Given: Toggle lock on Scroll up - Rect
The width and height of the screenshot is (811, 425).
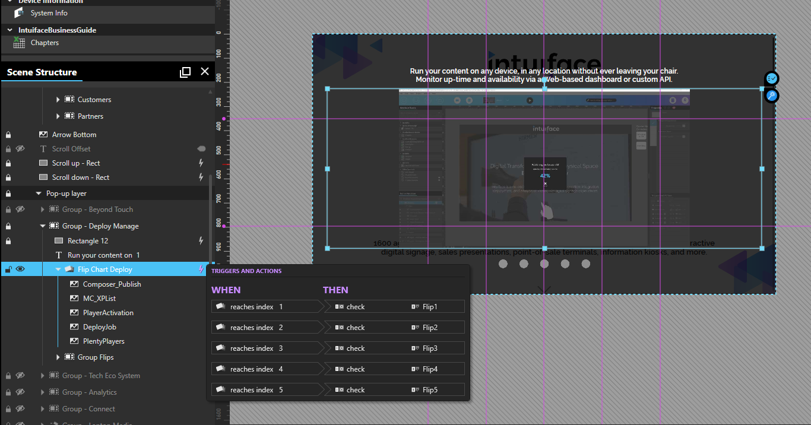Looking at the screenshot, I should point(8,163).
